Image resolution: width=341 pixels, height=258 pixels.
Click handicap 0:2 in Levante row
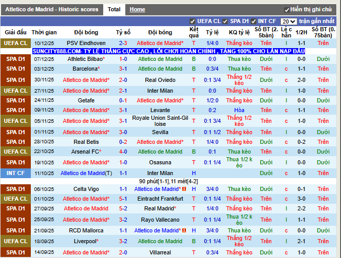click(x=212, y=110)
